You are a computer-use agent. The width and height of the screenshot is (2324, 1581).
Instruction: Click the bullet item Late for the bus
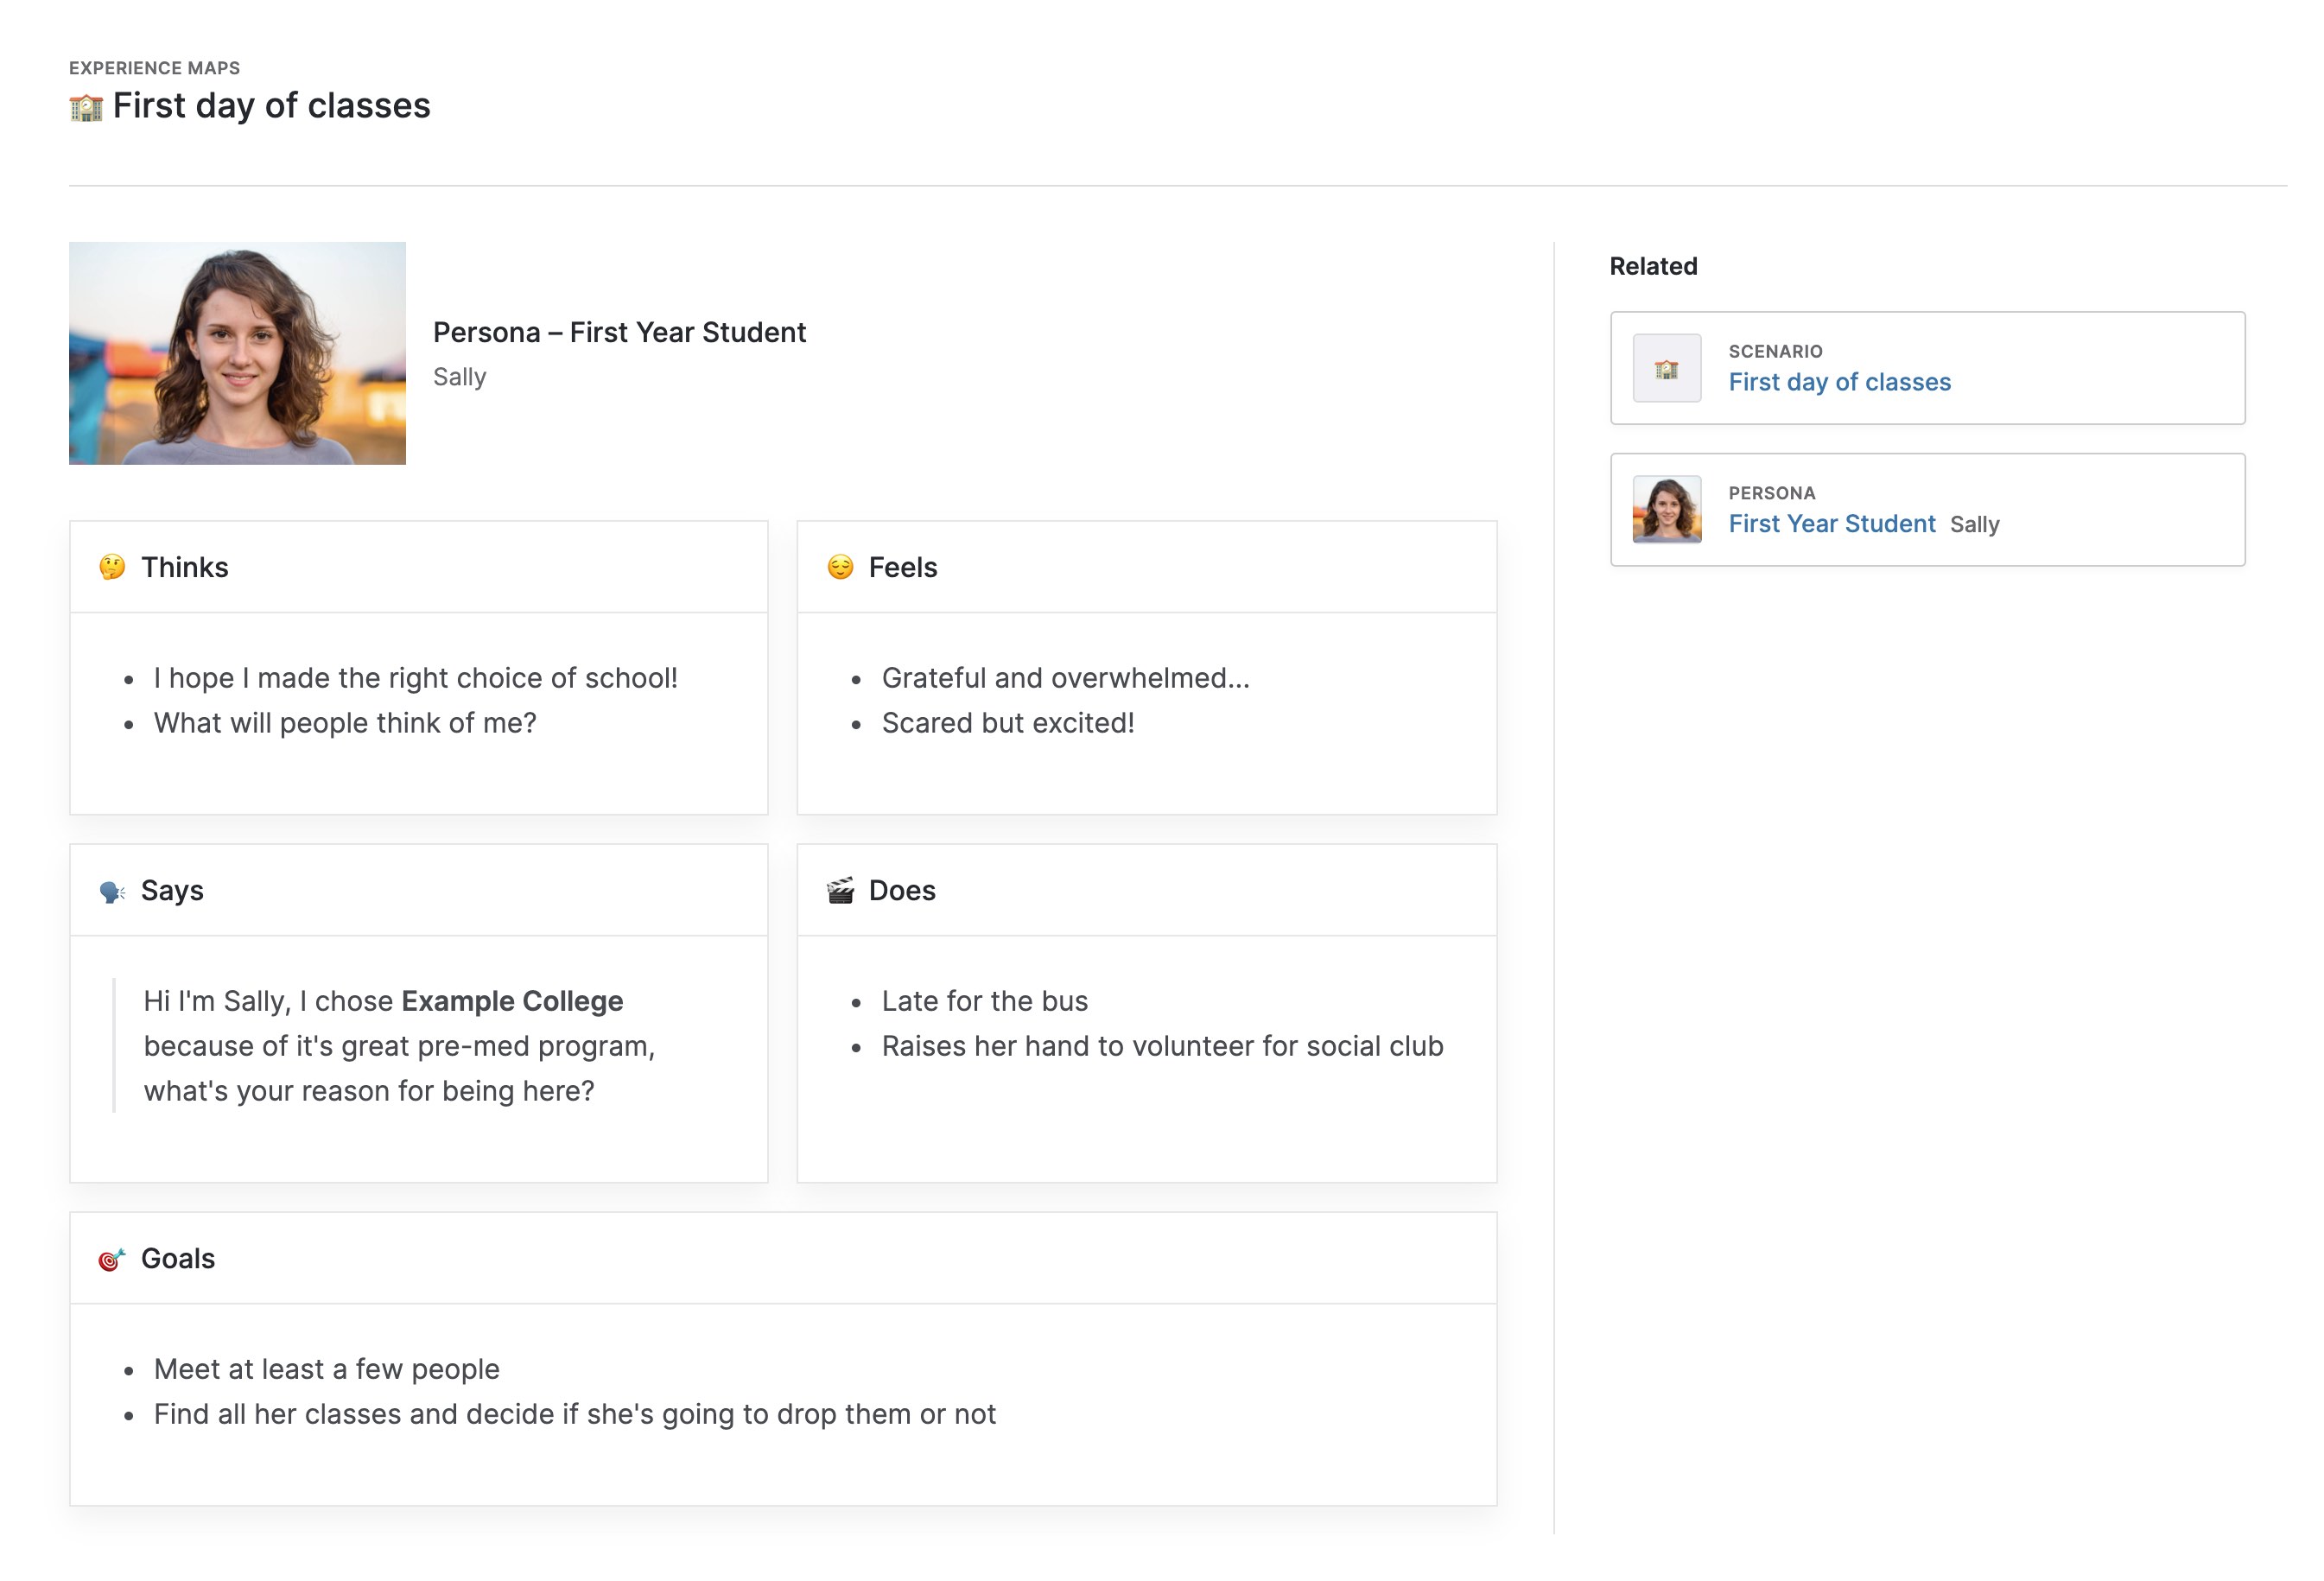[984, 1000]
